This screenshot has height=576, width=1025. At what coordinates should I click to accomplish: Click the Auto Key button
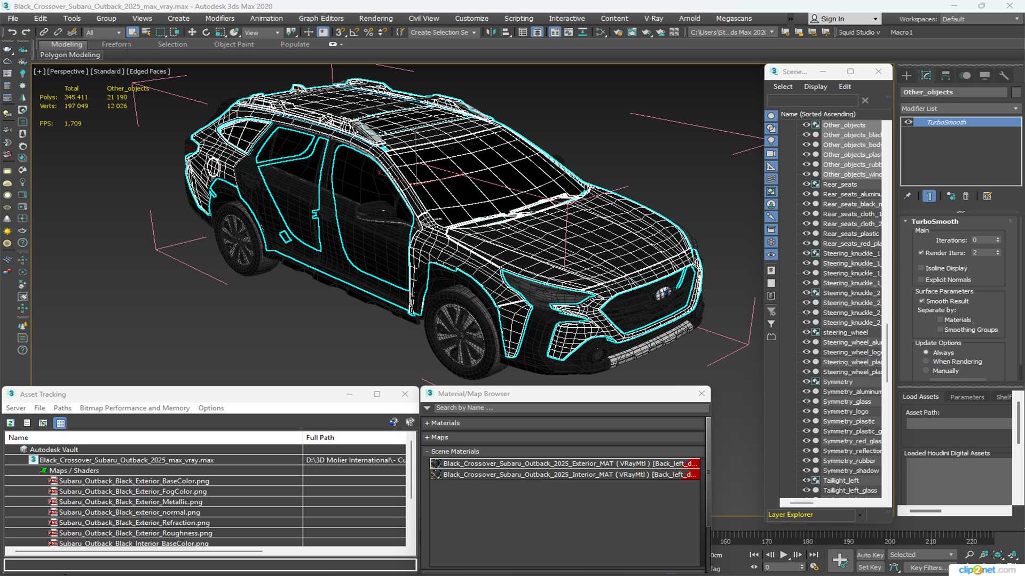click(870, 555)
